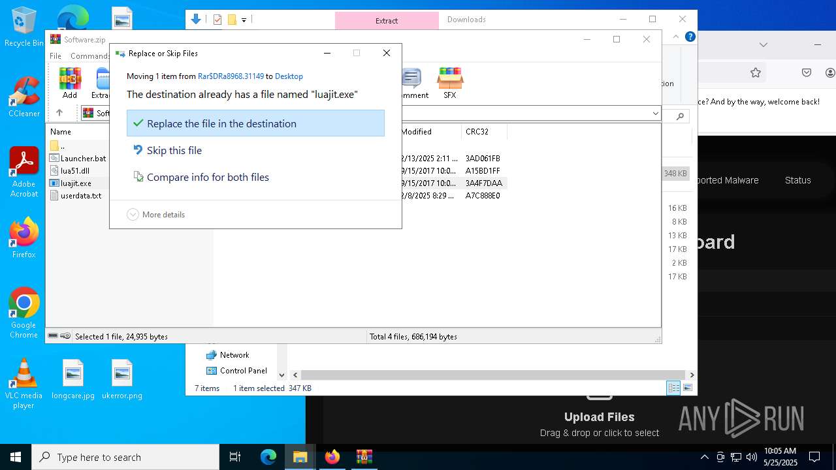Open Firefox account icon
836x470 pixels.
830,72
